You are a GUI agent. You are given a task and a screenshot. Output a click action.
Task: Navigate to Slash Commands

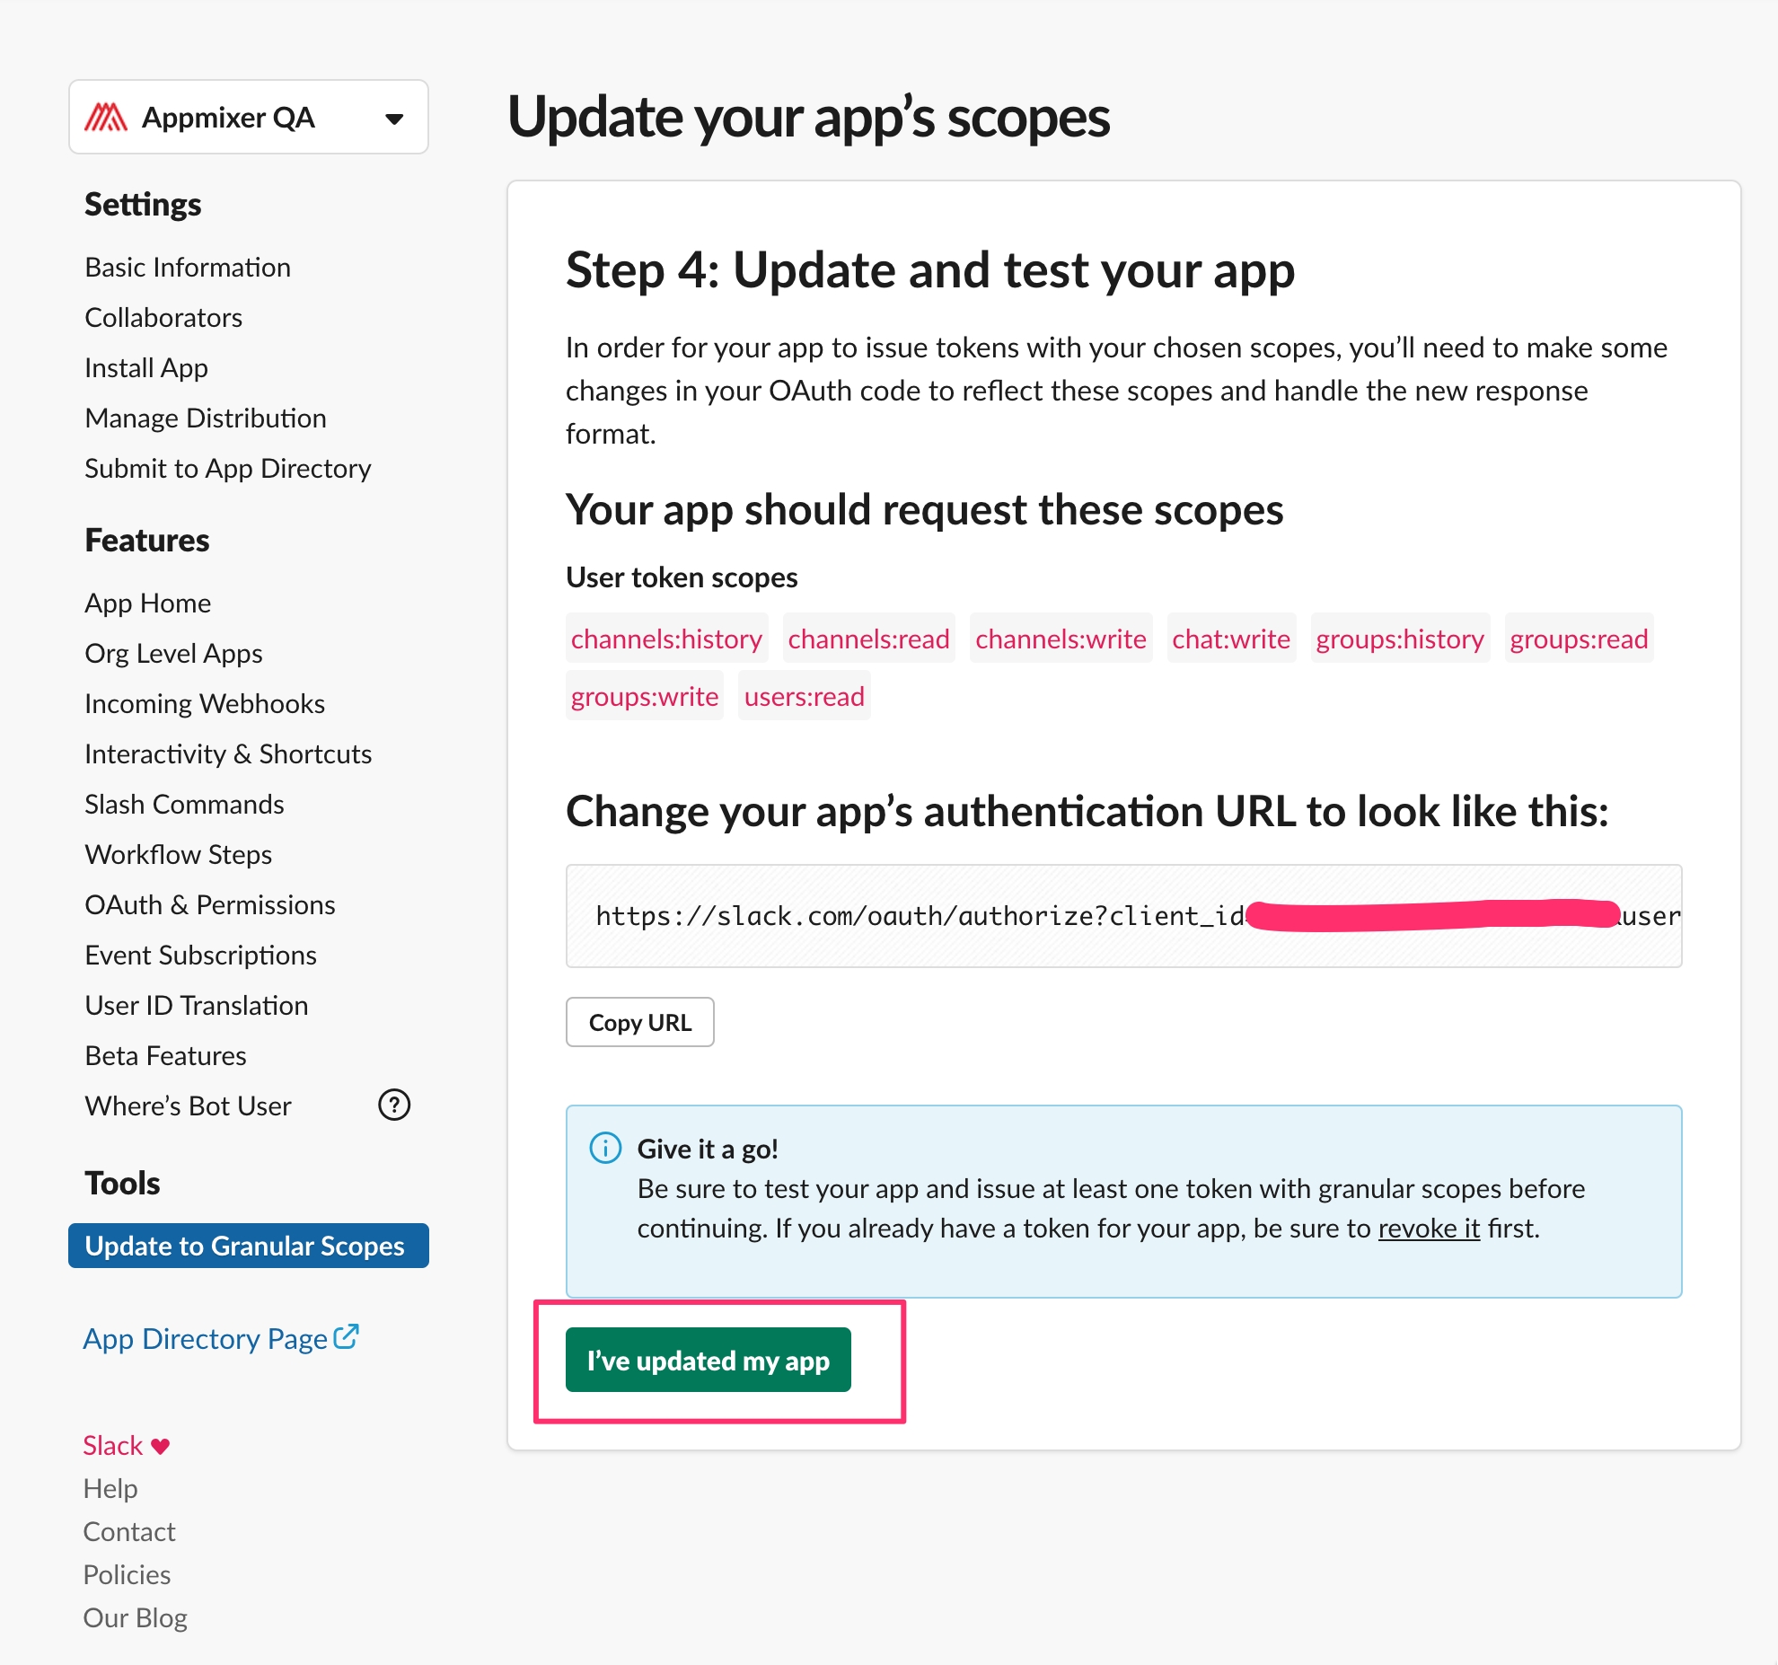tap(184, 804)
